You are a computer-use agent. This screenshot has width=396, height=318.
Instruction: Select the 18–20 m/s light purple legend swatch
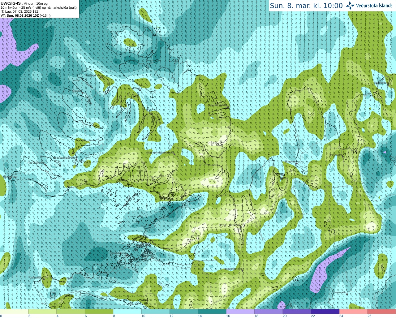click(269, 312)
